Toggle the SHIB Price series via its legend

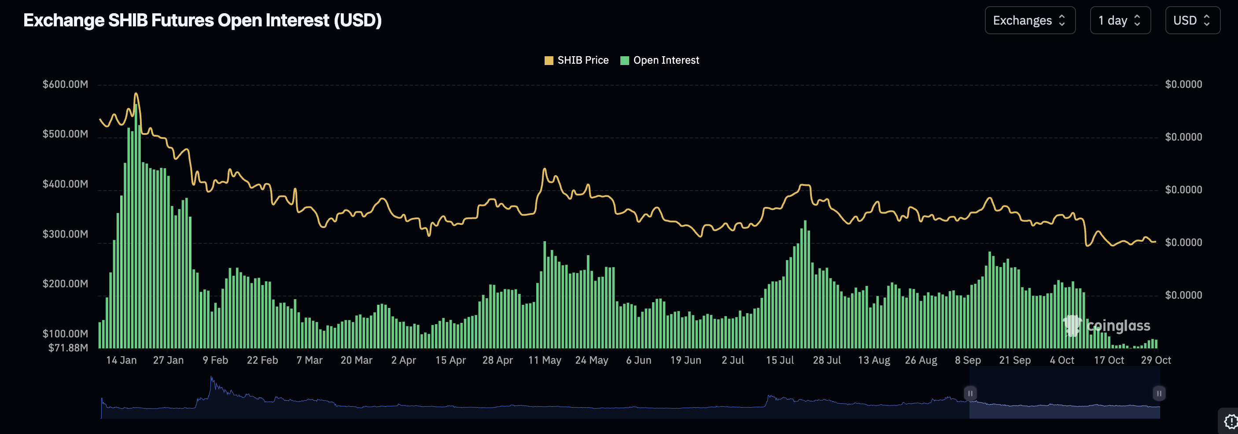coord(583,60)
